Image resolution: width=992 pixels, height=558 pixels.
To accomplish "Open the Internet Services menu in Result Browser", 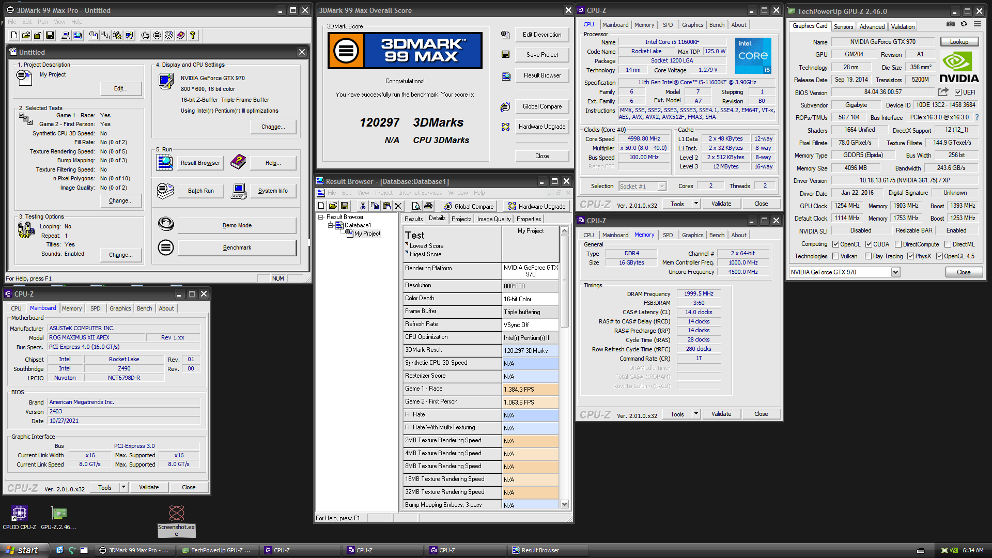I will pyautogui.click(x=420, y=193).
